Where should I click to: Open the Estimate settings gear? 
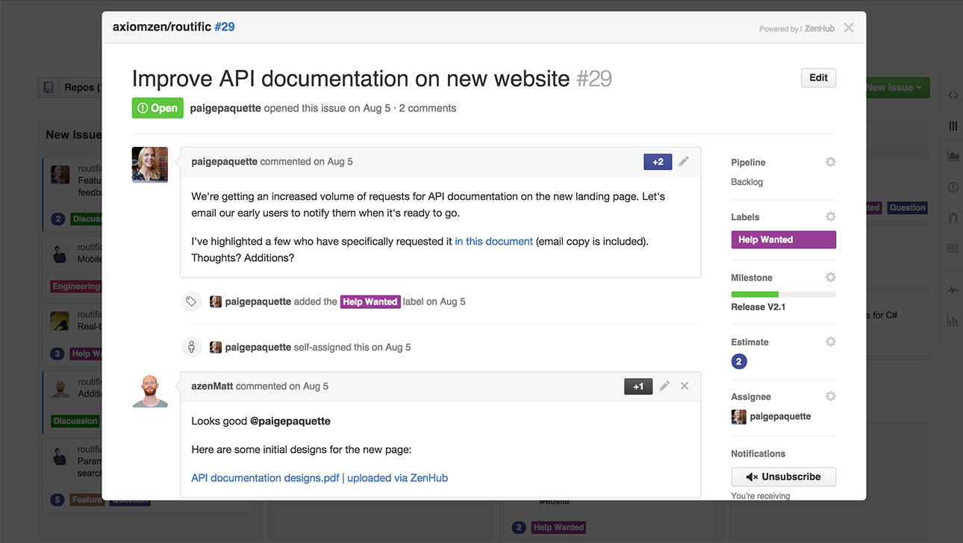pos(830,342)
